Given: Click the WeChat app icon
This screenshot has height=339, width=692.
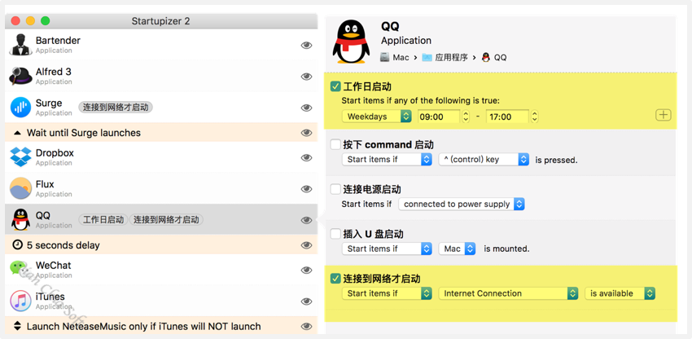Looking at the screenshot, I should (x=20, y=270).
